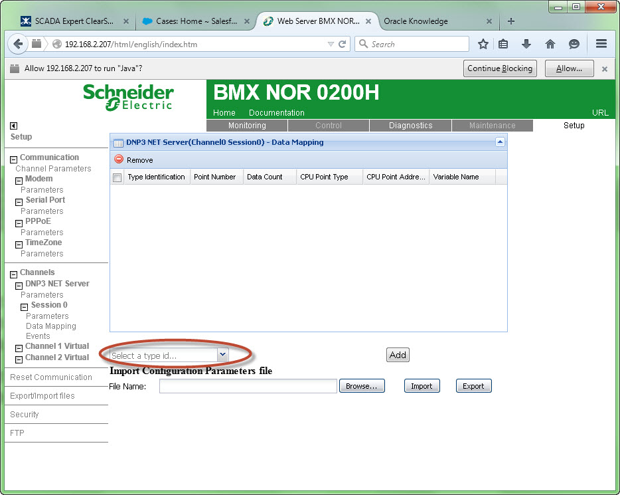Viewport: 620px width, 495px height.
Task: Close the Oracle Knowledge tab
Action: coord(489,21)
